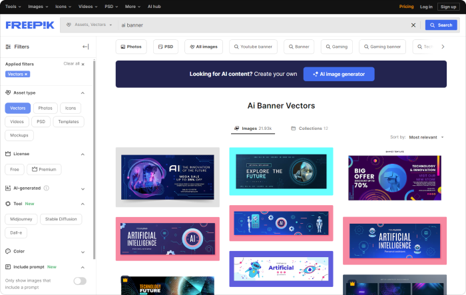The width and height of the screenshot is (466, 295).
Task: Click the Filters sliders icon
Action: tap(8, 47)
